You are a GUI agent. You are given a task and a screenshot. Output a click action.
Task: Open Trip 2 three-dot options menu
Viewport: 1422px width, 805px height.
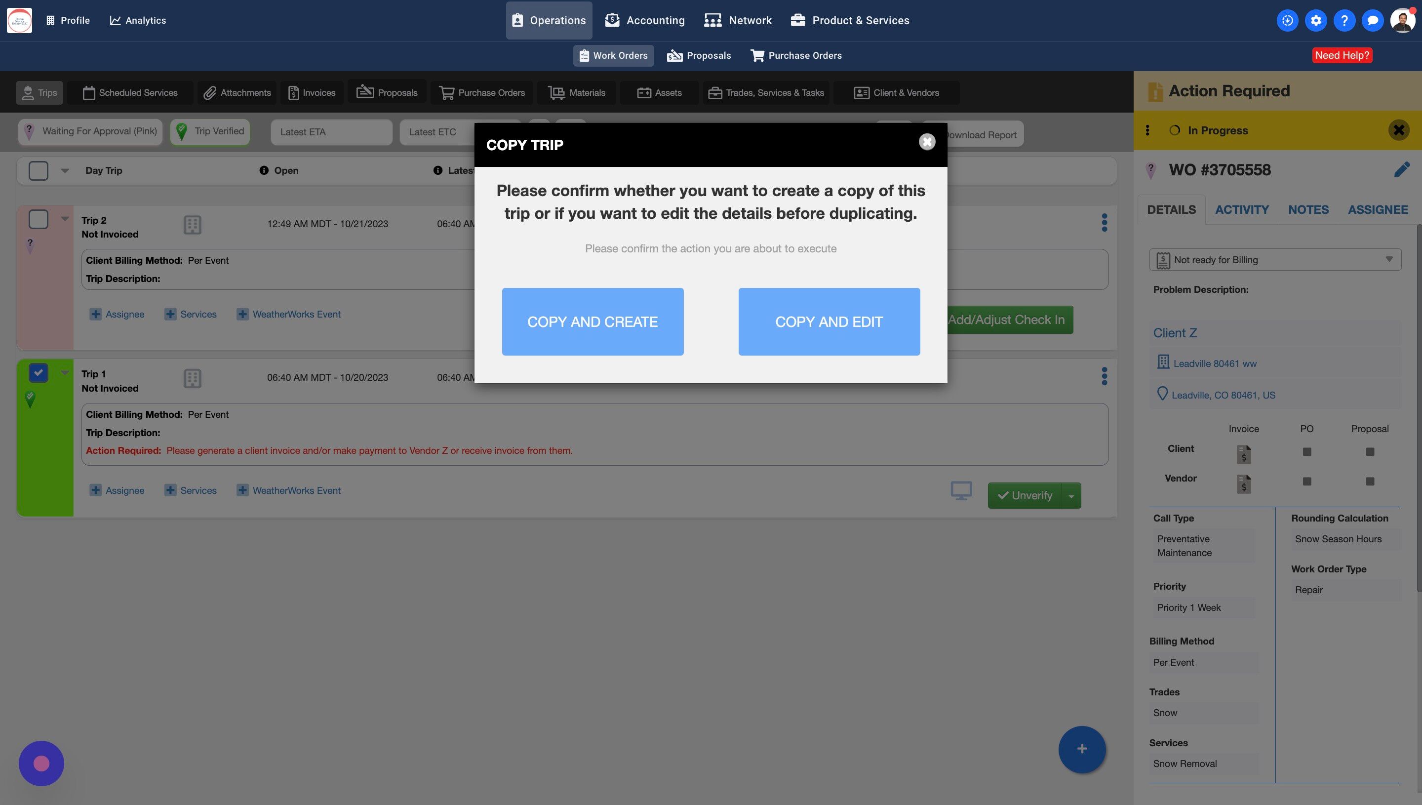(1104, 223)
